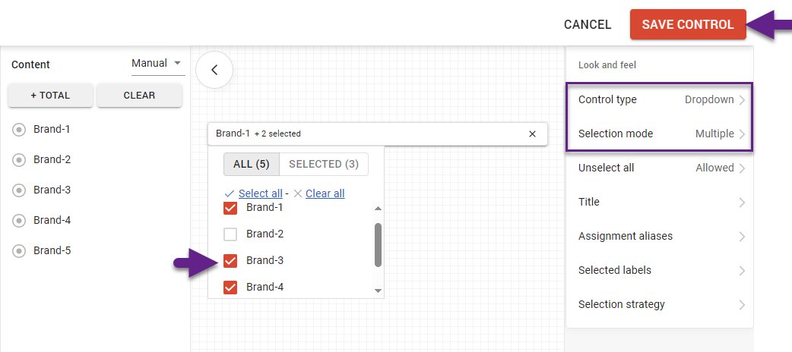The height and width of the screenshot is (352, 792).
Task: Clear dropdown selection with X icon
Action: [x=532, y=134]
